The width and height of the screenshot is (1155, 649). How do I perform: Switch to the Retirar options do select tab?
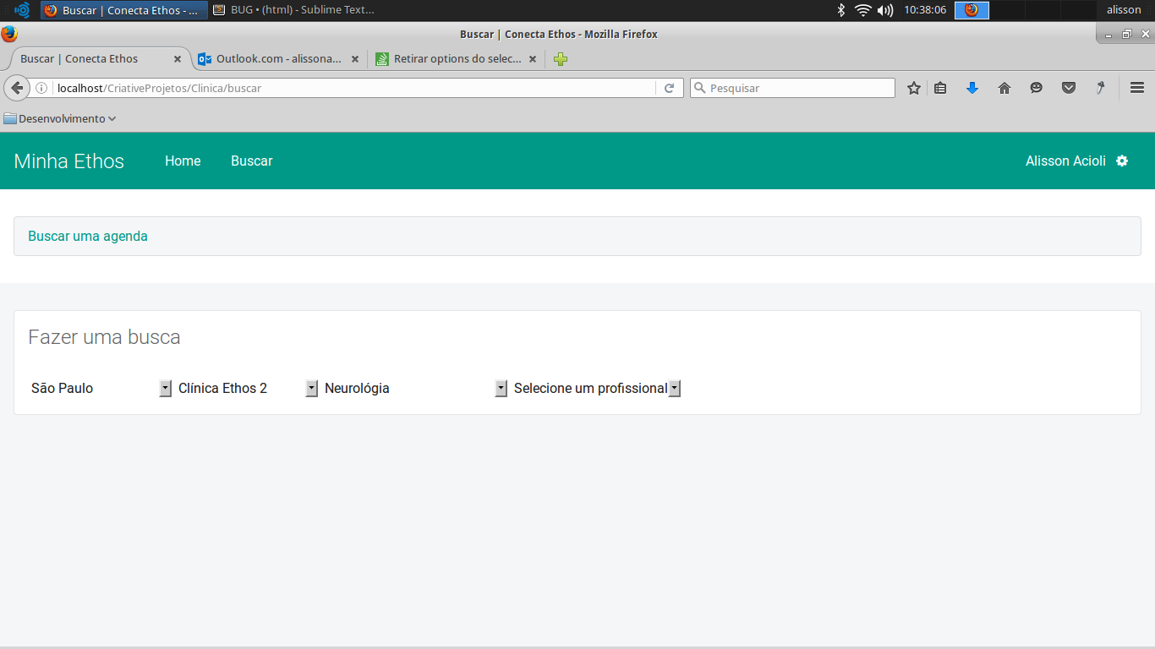(x=457, y=59)
